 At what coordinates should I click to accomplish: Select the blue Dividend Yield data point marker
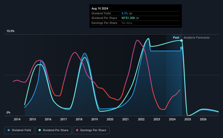pos(181,48)
